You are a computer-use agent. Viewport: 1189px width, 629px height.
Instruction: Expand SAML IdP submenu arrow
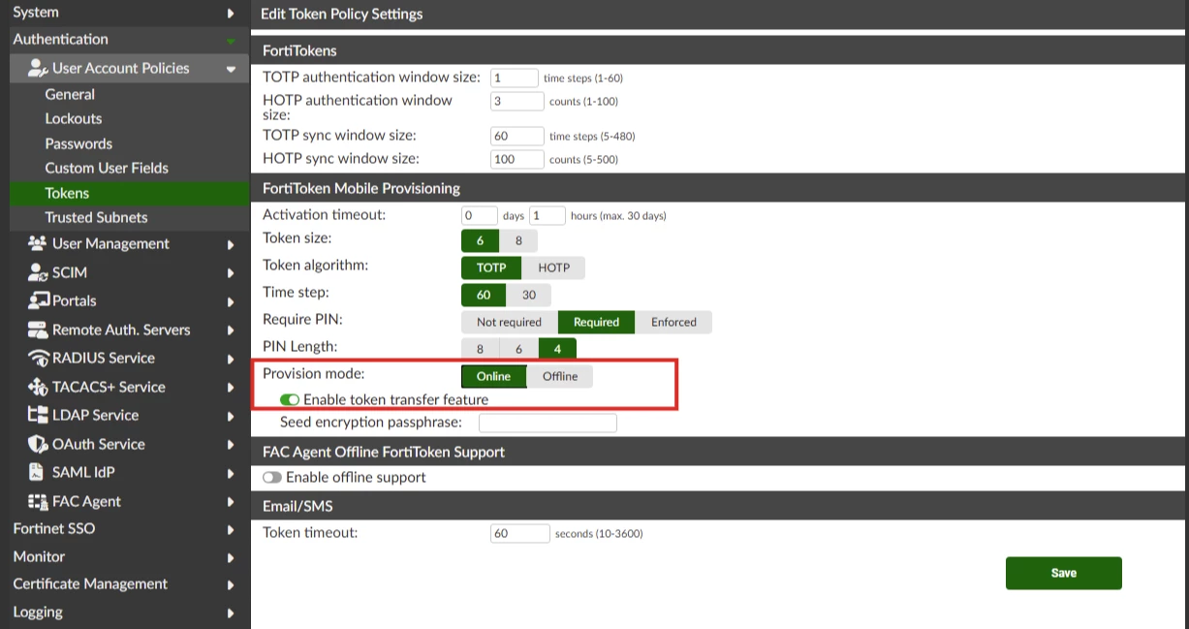[x=231, y=473]
